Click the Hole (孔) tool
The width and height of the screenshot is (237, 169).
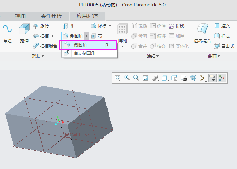[x=69, y=26]
